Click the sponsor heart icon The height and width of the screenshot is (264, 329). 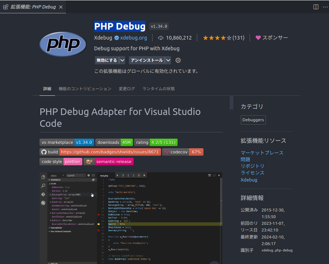coord(258,38)
